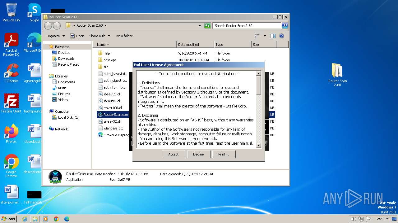Click the EULA scrollbar down arrow
Image resolution: width=398 pixels, height=223 pixels.
point(258,146)
